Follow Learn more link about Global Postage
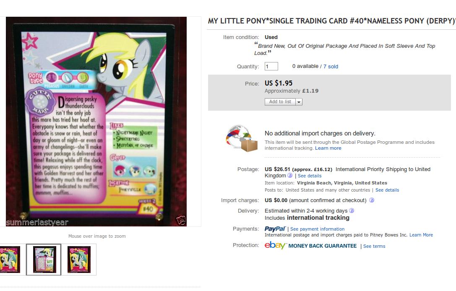 (328, 148)
